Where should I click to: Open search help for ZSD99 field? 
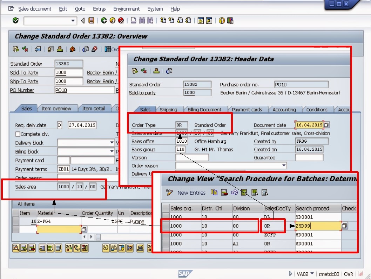(x=344, y=226)
